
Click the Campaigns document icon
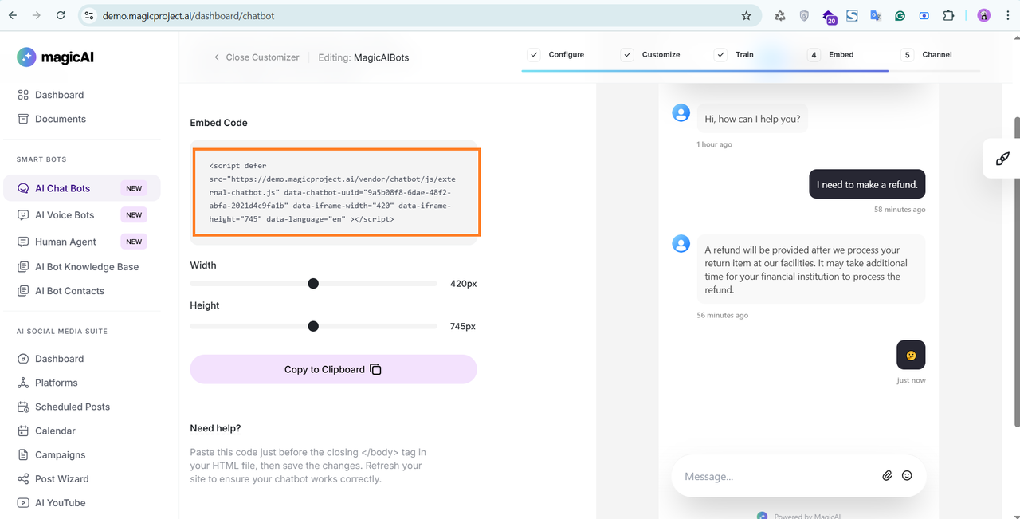click(23, 454)
